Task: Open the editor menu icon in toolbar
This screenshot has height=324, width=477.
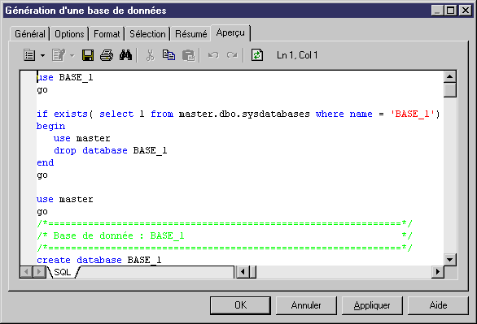Action: point(29,55)
